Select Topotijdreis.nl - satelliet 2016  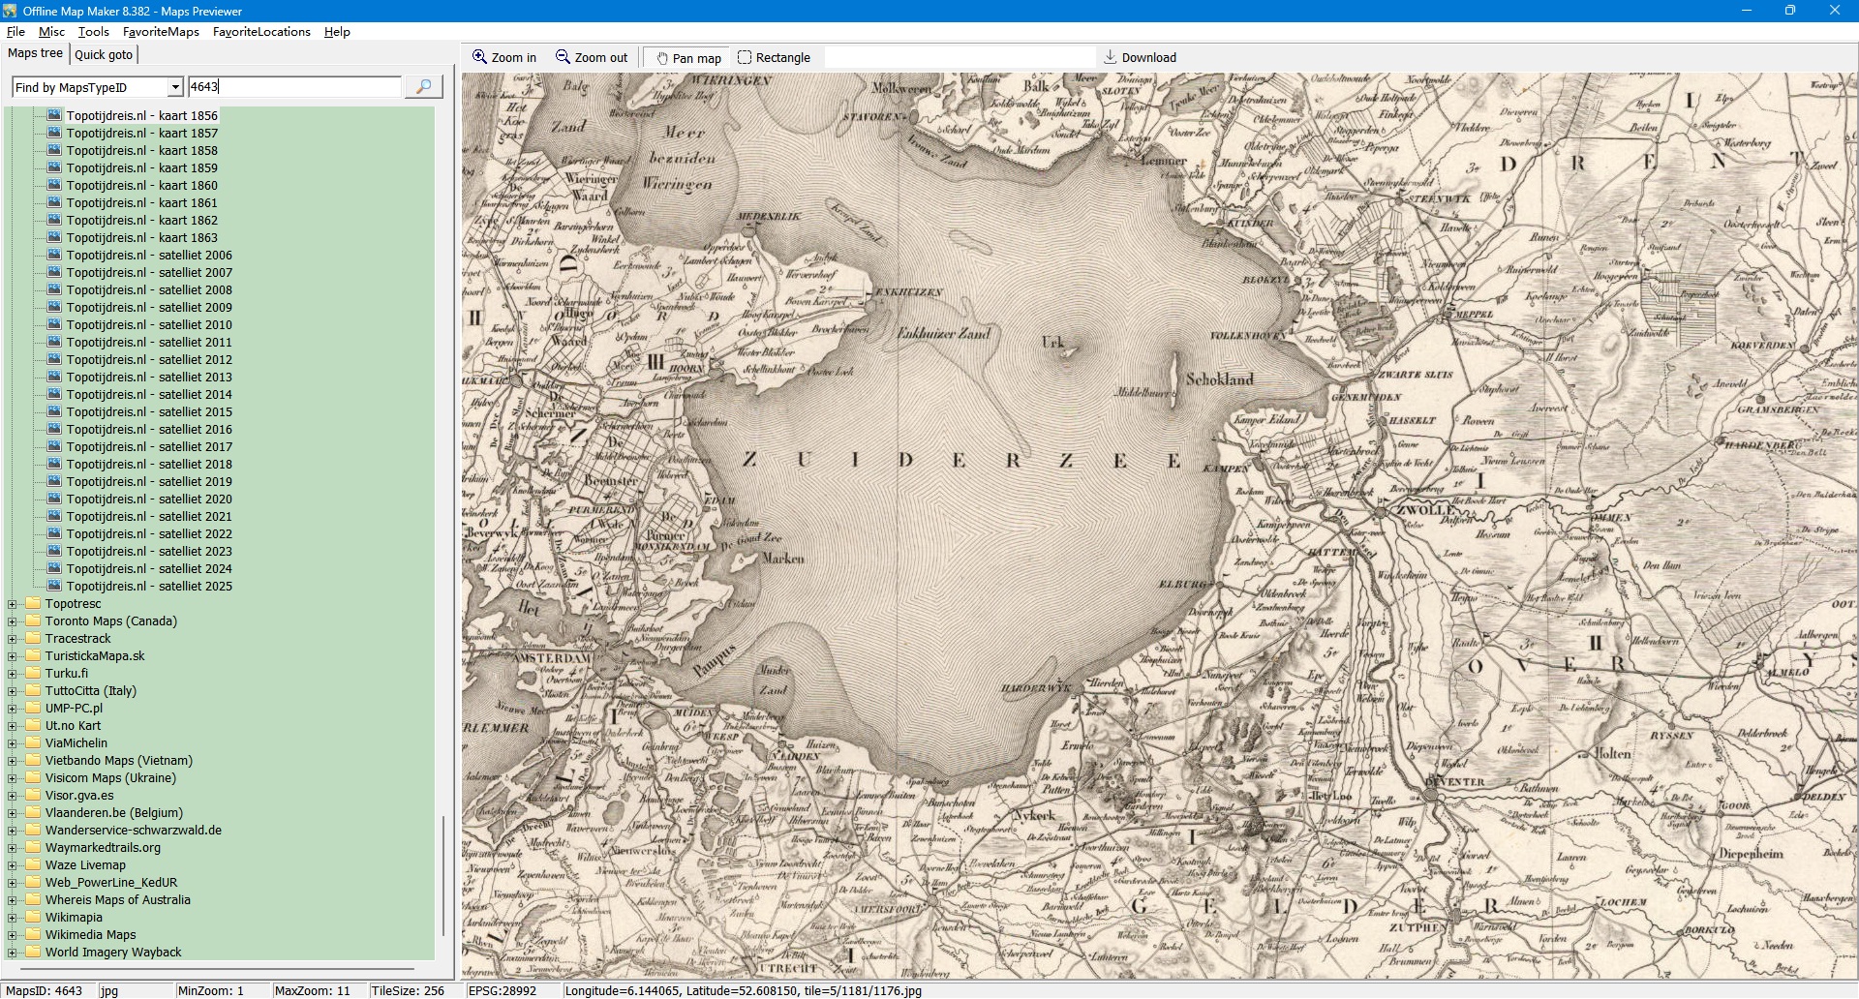click(149, 429)
